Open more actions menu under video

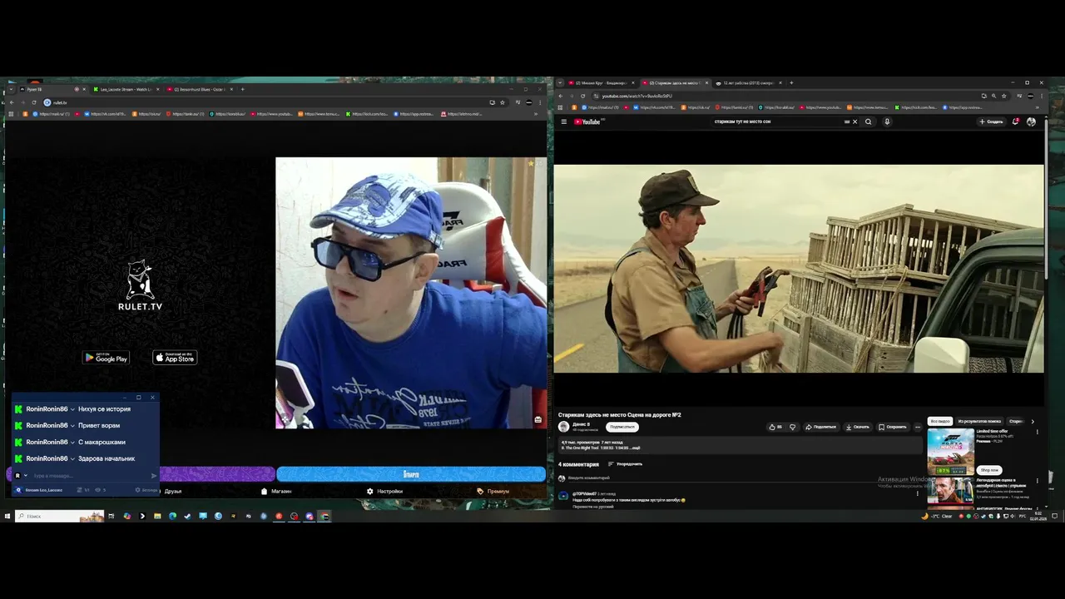pos(918,427)
